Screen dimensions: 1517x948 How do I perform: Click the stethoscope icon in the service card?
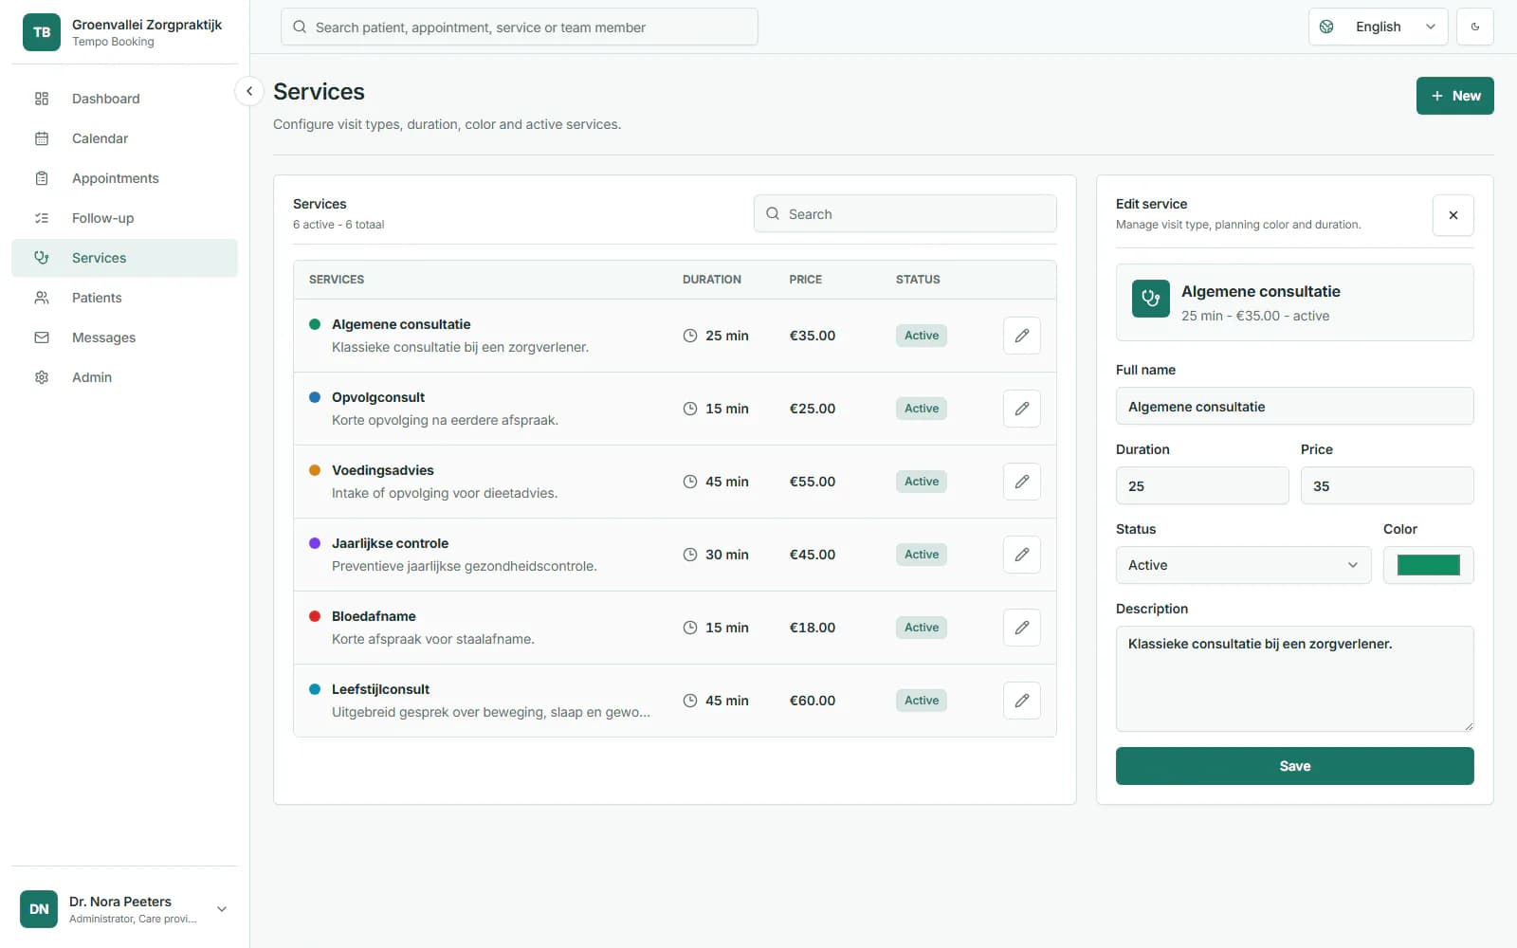pos(1151,299)
